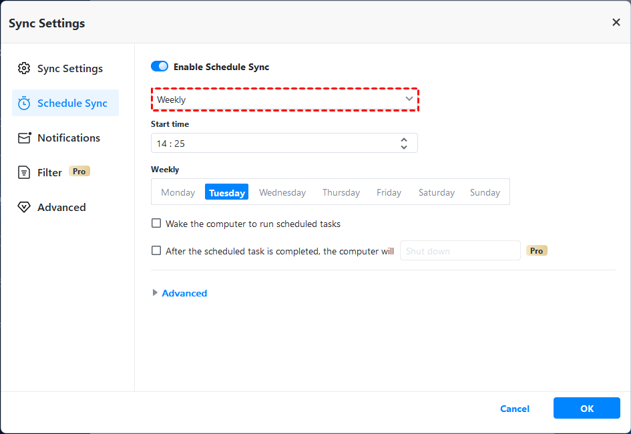This screenshot has width=631, height=434.
Task: Switch to the Notifications tab
Action: [68, 138]
